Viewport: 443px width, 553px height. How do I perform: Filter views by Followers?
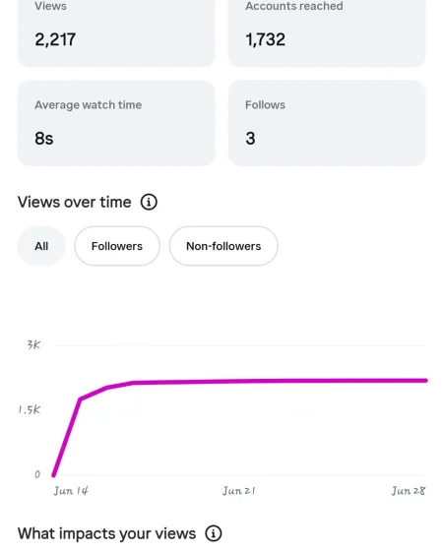[x=117, y=246]
